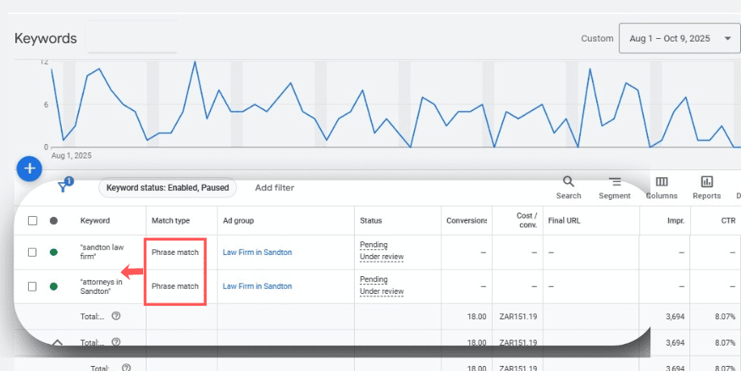Open the Aug 1 – Oct 9, 2025 date dropdown
741x371 pixels.
[x=679, y=38]
